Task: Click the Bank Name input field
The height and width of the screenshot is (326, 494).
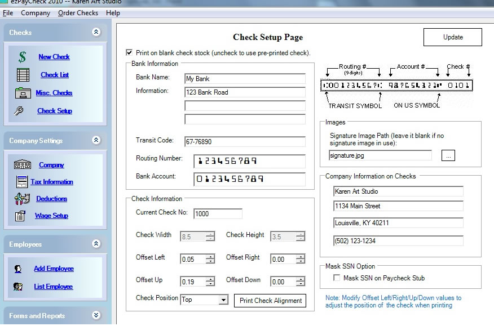Action: 245,79
